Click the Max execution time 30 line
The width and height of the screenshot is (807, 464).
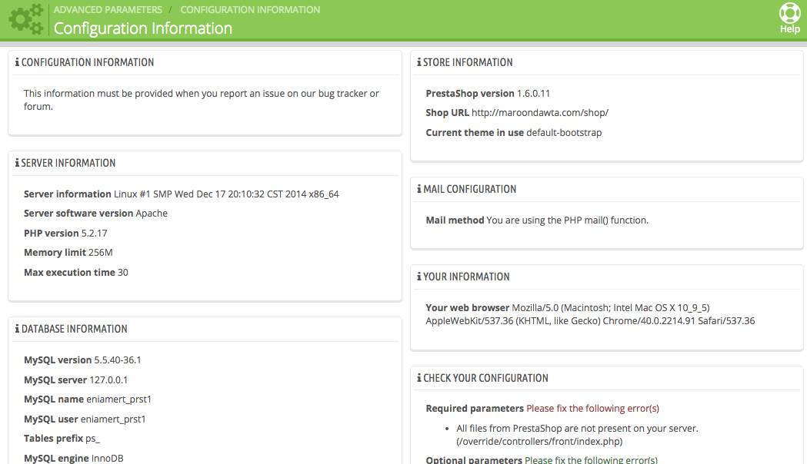(x=75, y=273)
